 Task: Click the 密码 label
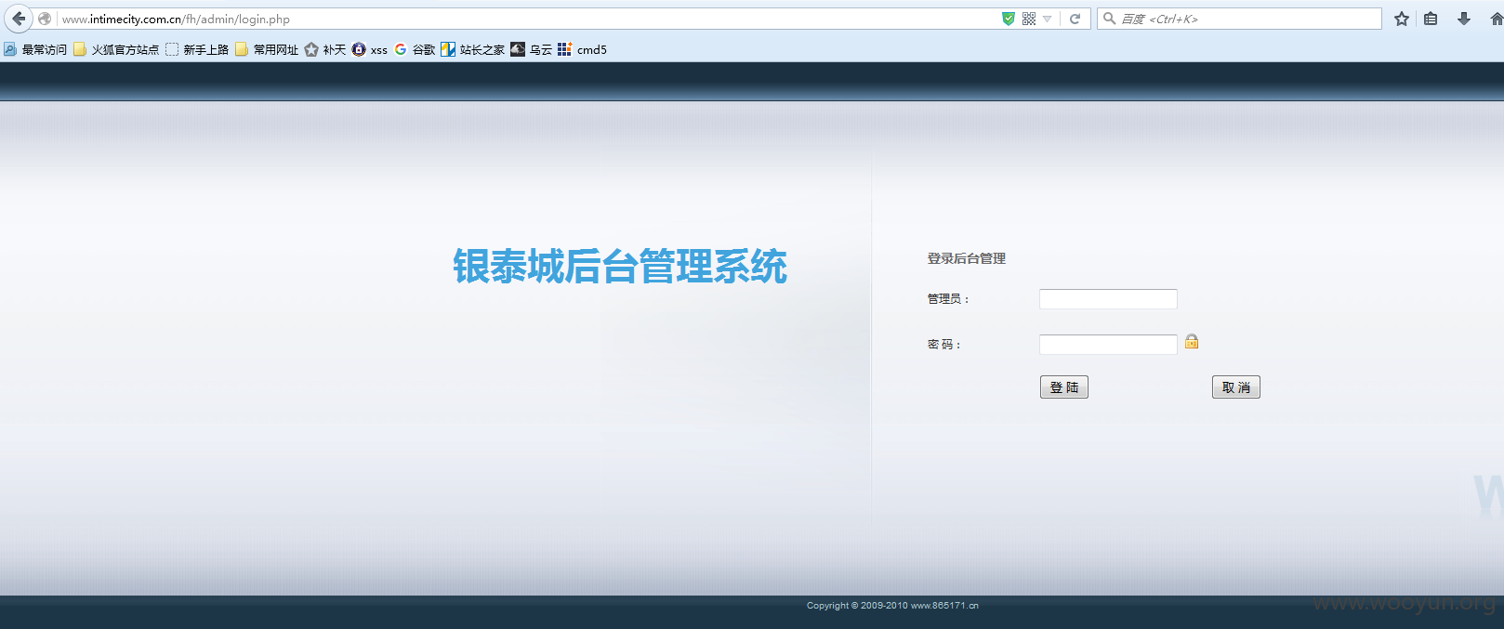coord(943,345)
